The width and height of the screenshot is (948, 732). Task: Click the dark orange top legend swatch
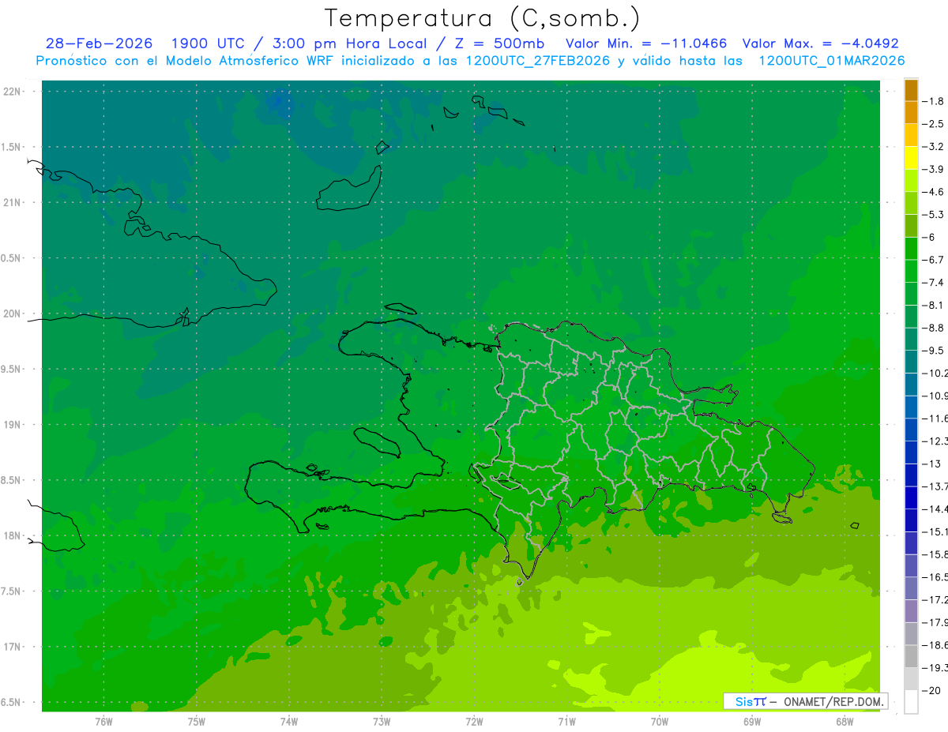[911, 90]
